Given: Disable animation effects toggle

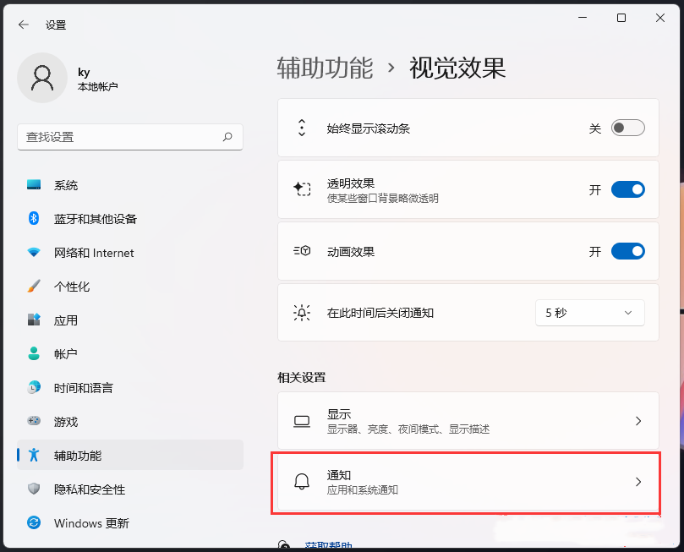Looking at the screenshot, I should (x=627, y=251).
